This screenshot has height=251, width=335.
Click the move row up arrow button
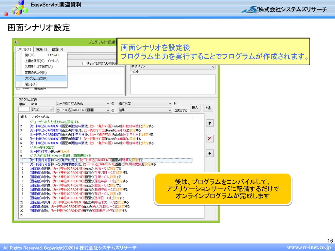[x=210, y=123]
